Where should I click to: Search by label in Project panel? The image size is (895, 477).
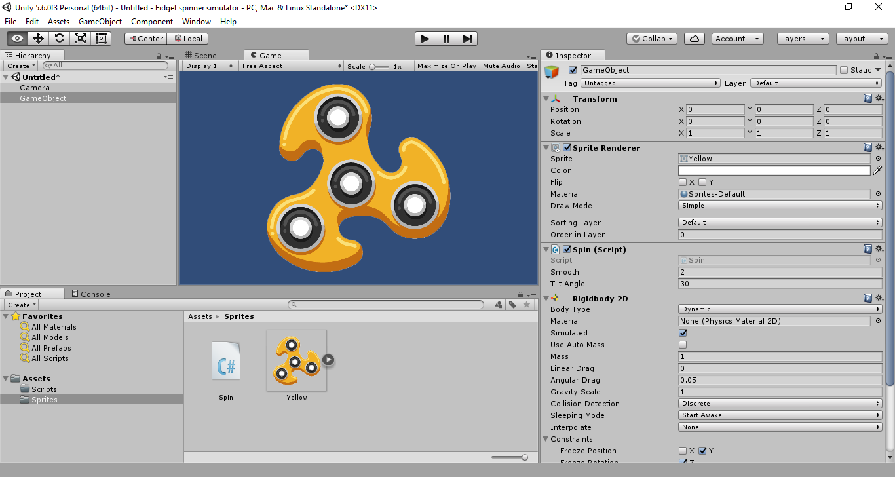click(512, 305)
